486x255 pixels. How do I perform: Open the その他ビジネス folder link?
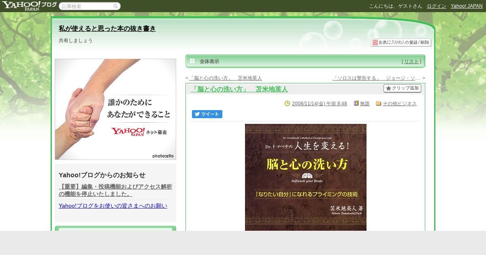[x=400, y=104]
